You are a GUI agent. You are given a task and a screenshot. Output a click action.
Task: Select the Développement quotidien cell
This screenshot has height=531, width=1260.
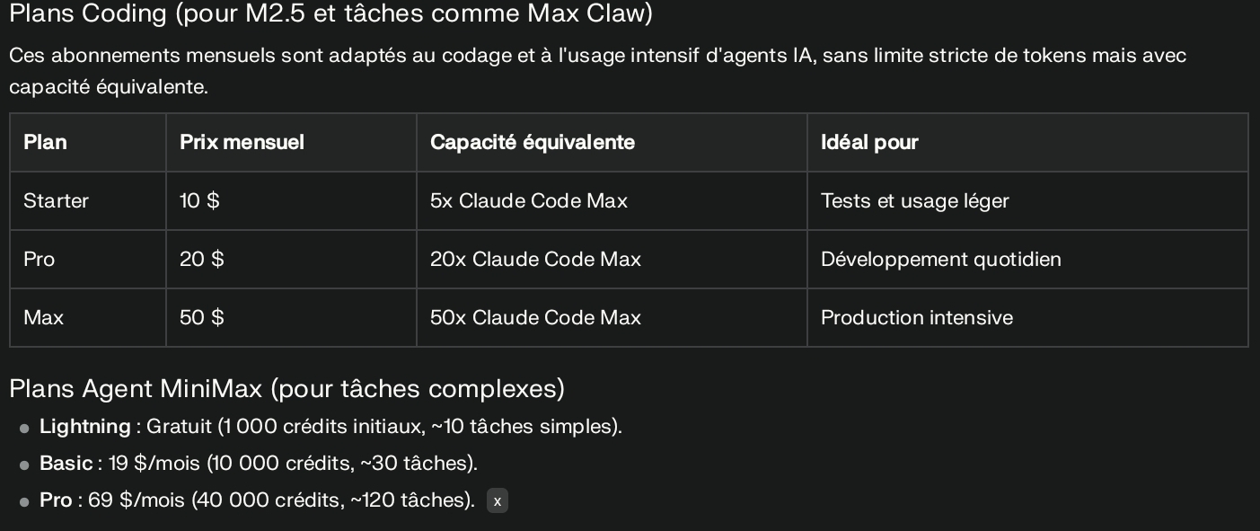[1027, 259]
